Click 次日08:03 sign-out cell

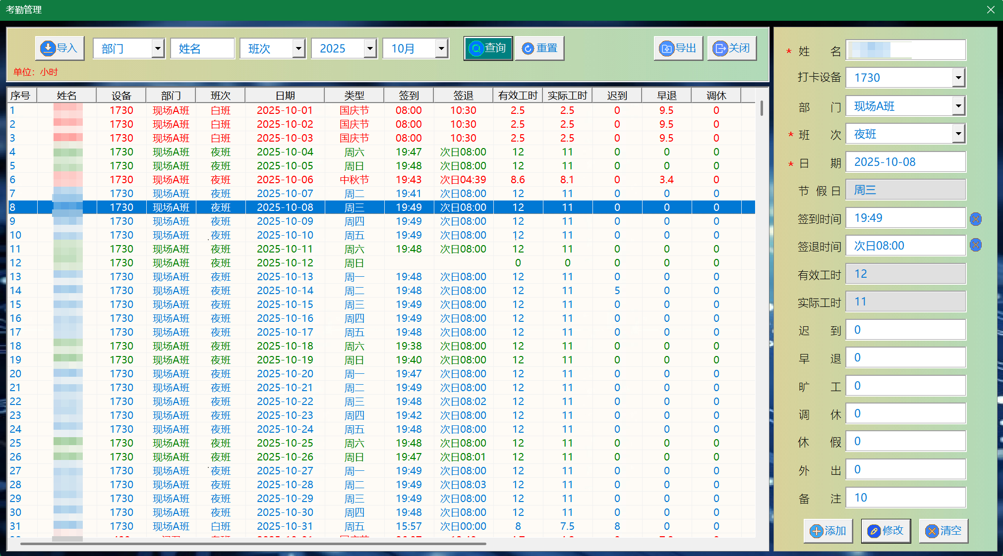click(x=463, y=485)
